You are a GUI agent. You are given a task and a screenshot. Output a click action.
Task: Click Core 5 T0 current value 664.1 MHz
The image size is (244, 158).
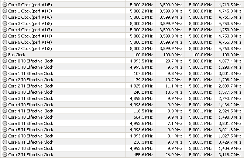click(x=143, y=117)
